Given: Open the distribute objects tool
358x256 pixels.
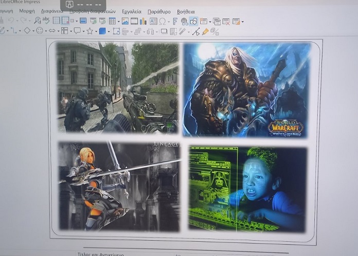Looking at the screenshot, I should pyautogui.click(x=150, y=31).
